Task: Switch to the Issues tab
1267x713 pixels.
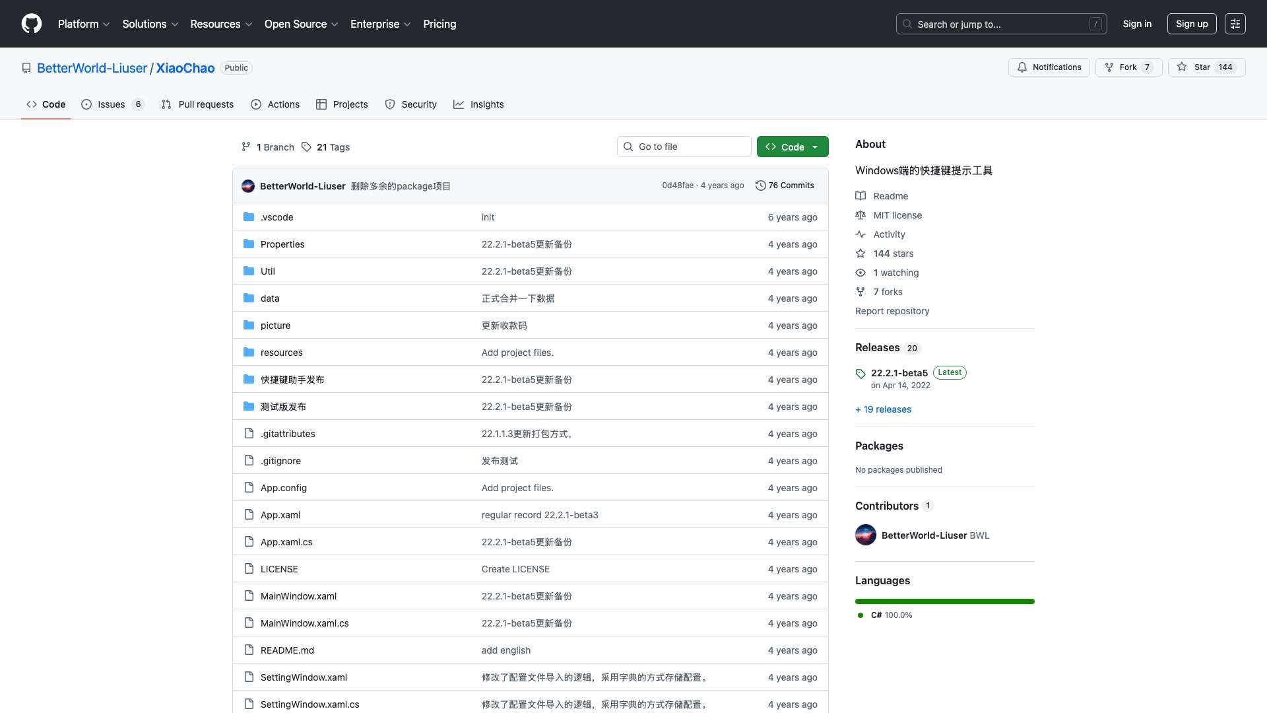Action: click(x=112, y=104)
